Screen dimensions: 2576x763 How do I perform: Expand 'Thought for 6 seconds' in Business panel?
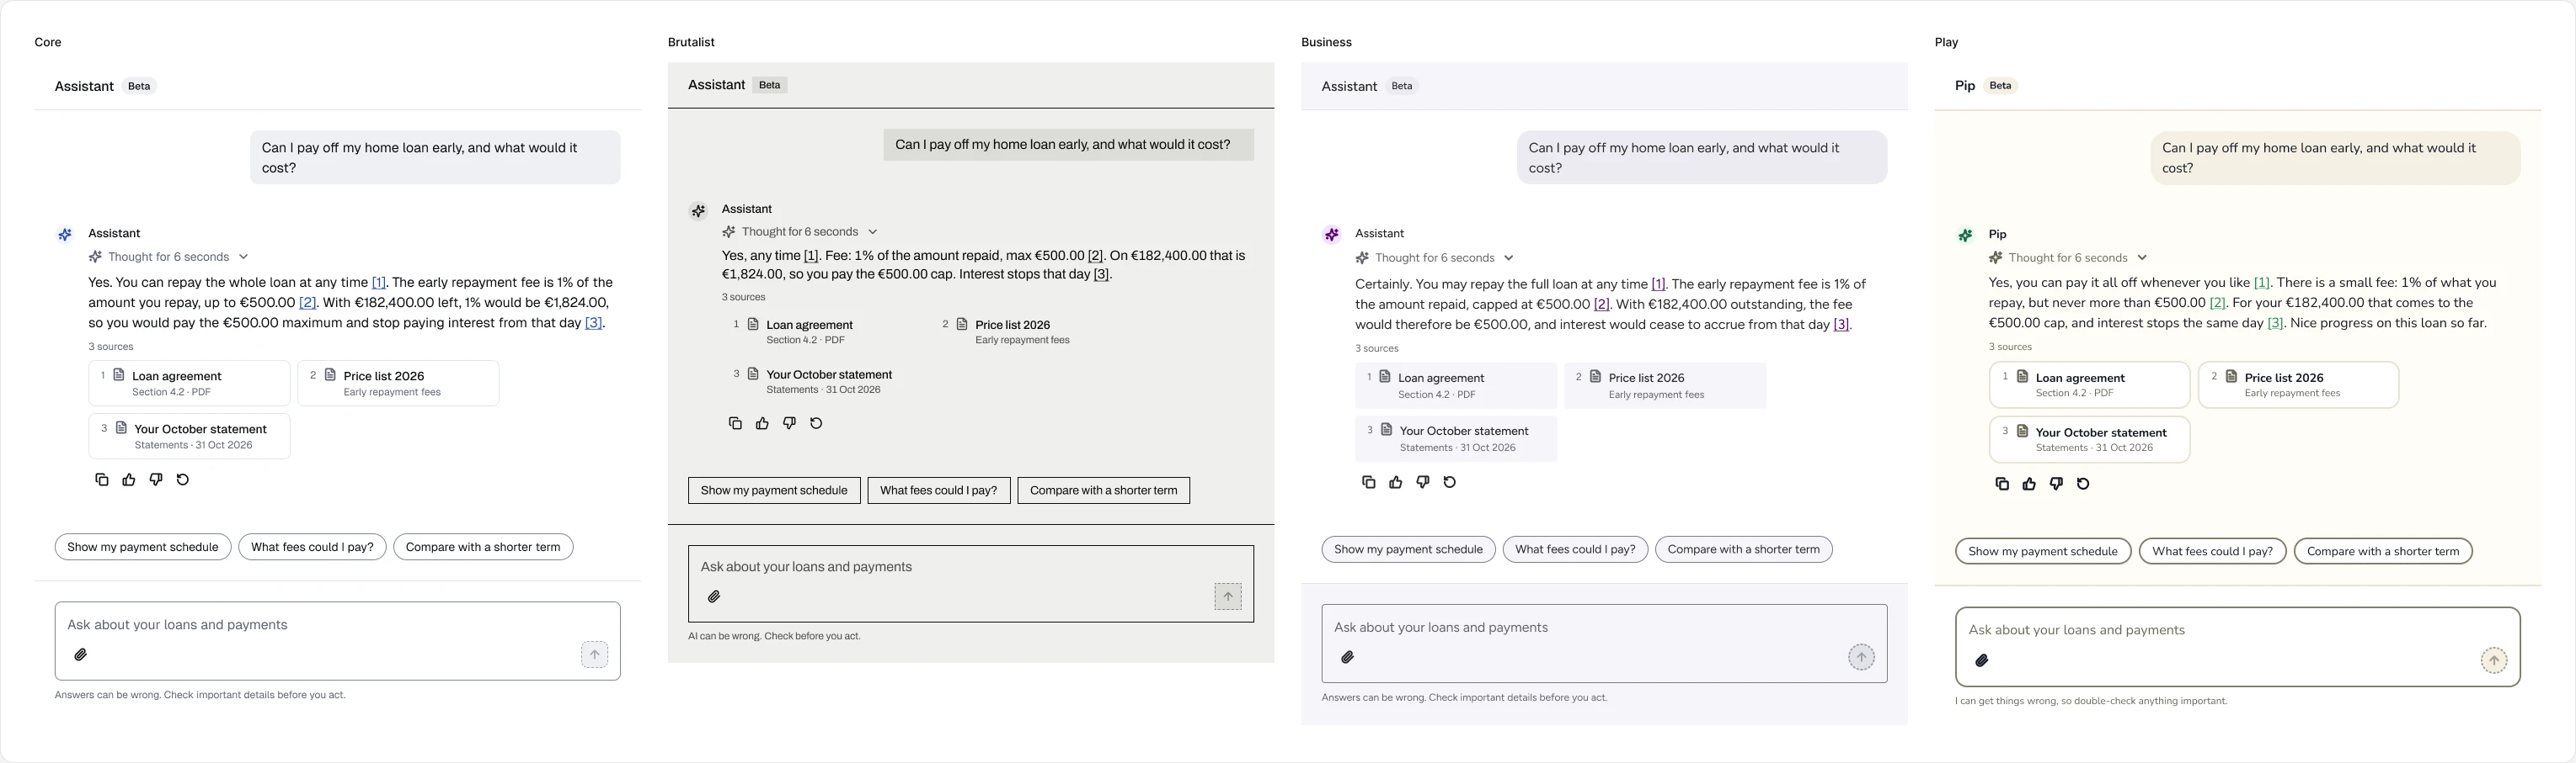click(1434, 257)
